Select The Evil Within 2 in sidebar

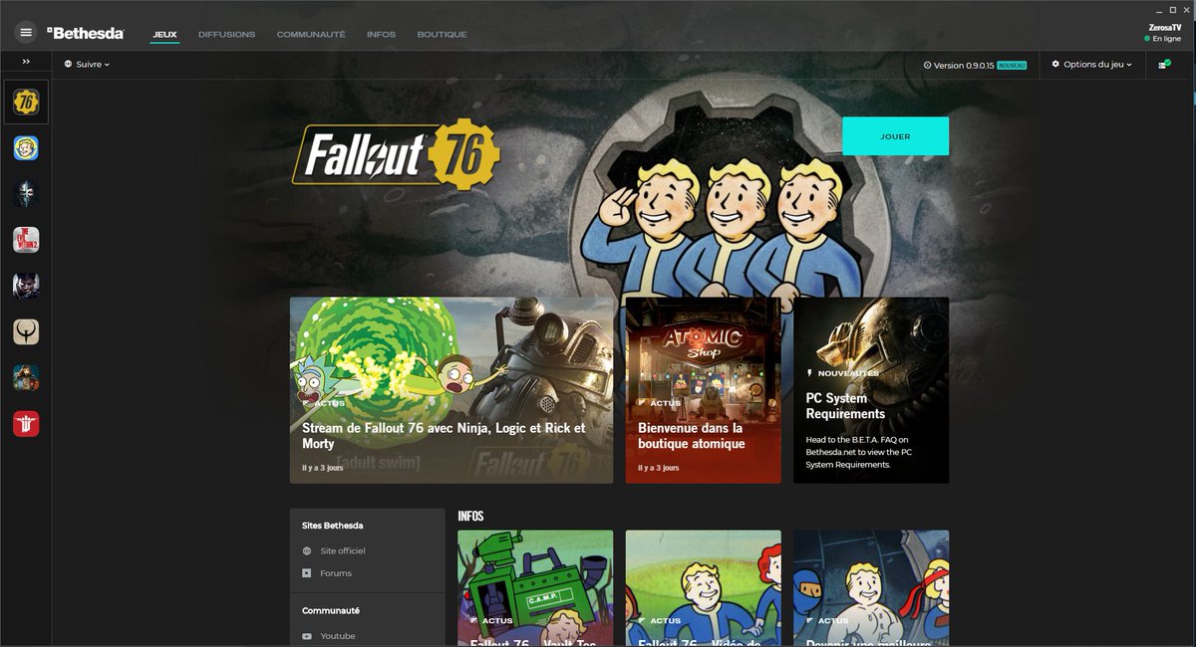[x=26, y=240]
